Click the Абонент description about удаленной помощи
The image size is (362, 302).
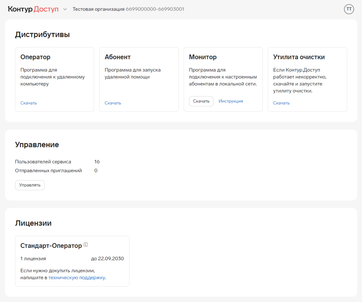(x=133, y=73)
